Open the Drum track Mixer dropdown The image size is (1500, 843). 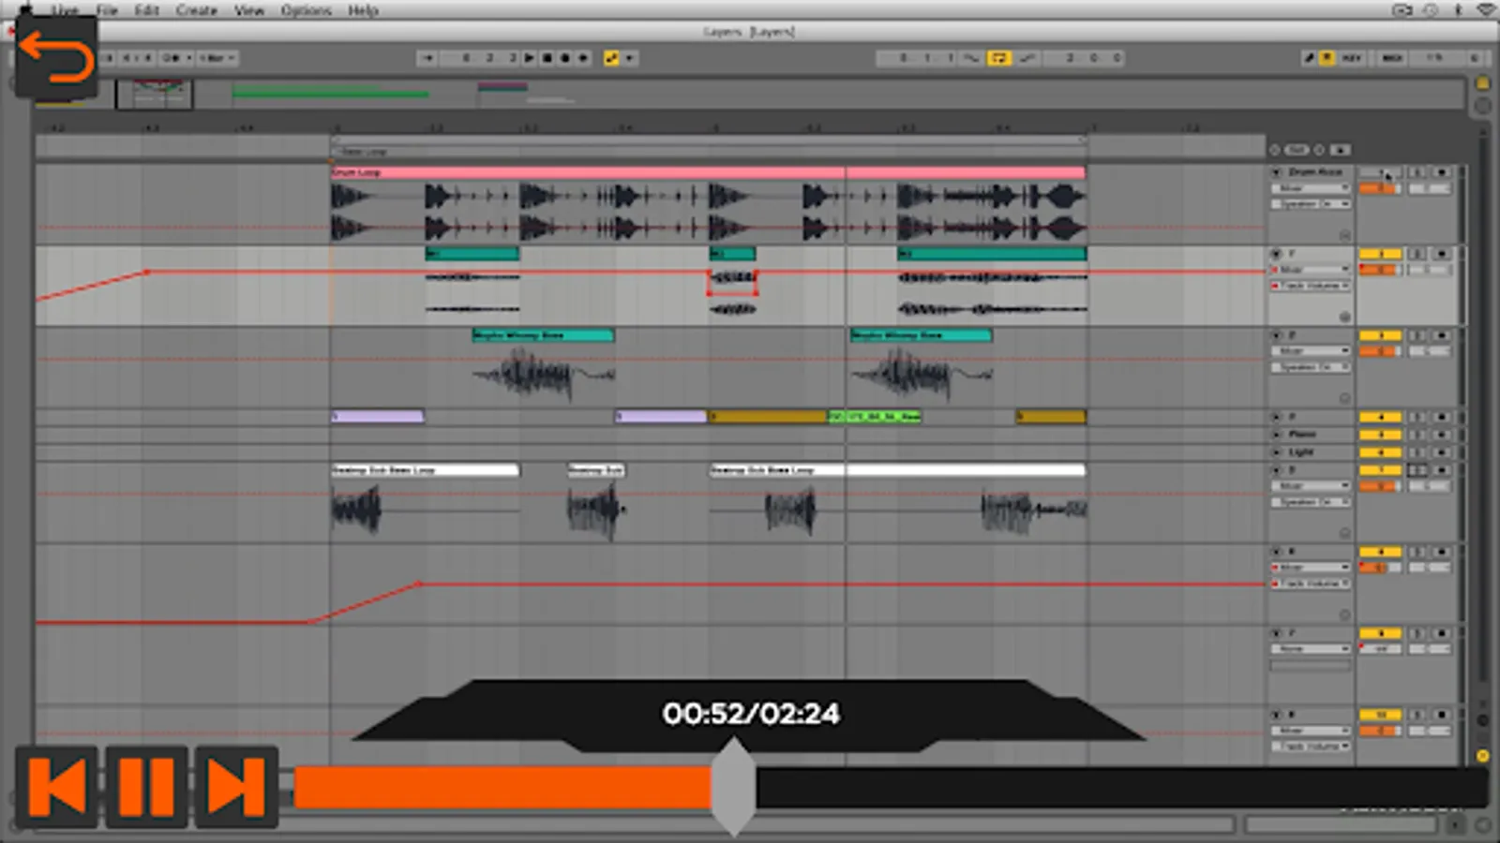(1311, 188)
